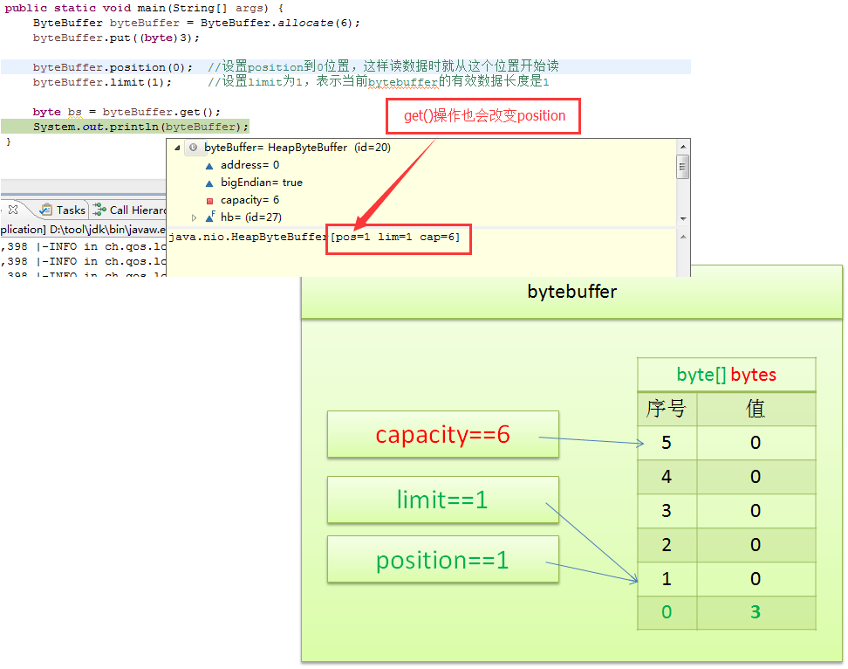Image resolution: width=848 pixels, height=669 pixels.
Task: Click the capacity field red square icon
Action: pyautogui.click(x=209, y=200)
